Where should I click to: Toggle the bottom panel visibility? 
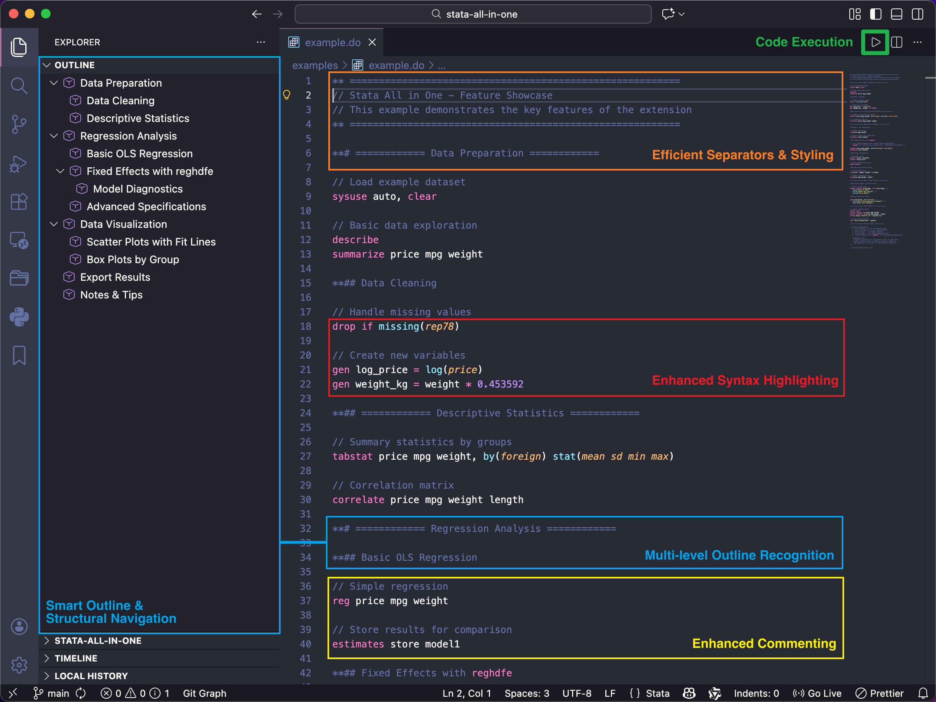(896, 14)
